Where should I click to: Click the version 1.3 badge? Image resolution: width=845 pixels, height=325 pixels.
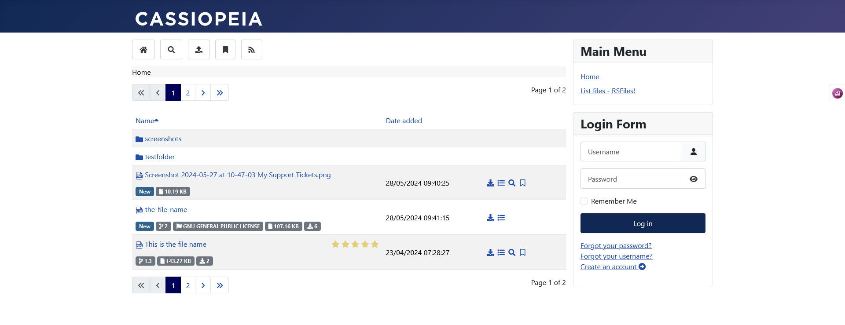(x=145, y=261)
